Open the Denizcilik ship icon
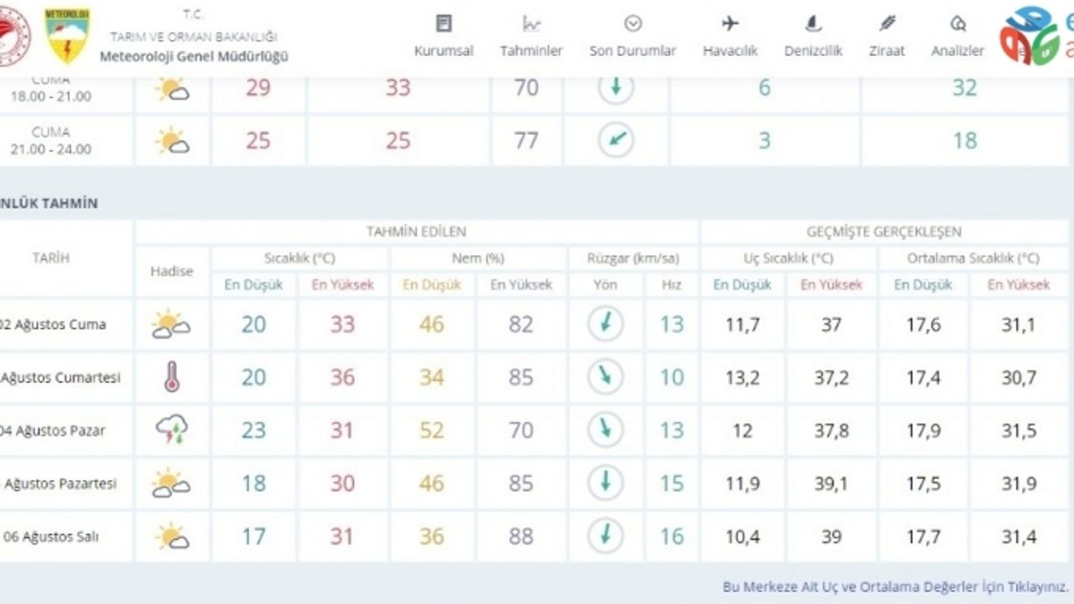1074x604 pixels. click(x=812, y=23)
